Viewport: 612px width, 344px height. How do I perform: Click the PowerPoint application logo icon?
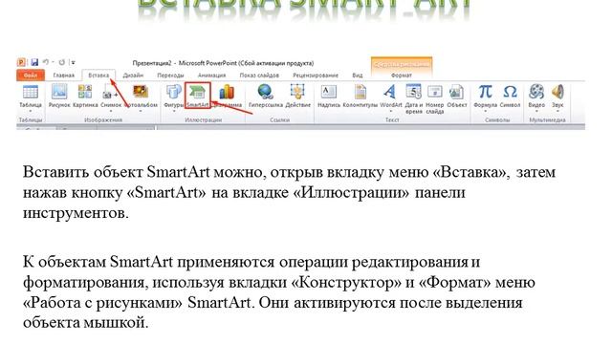[21, 62]
